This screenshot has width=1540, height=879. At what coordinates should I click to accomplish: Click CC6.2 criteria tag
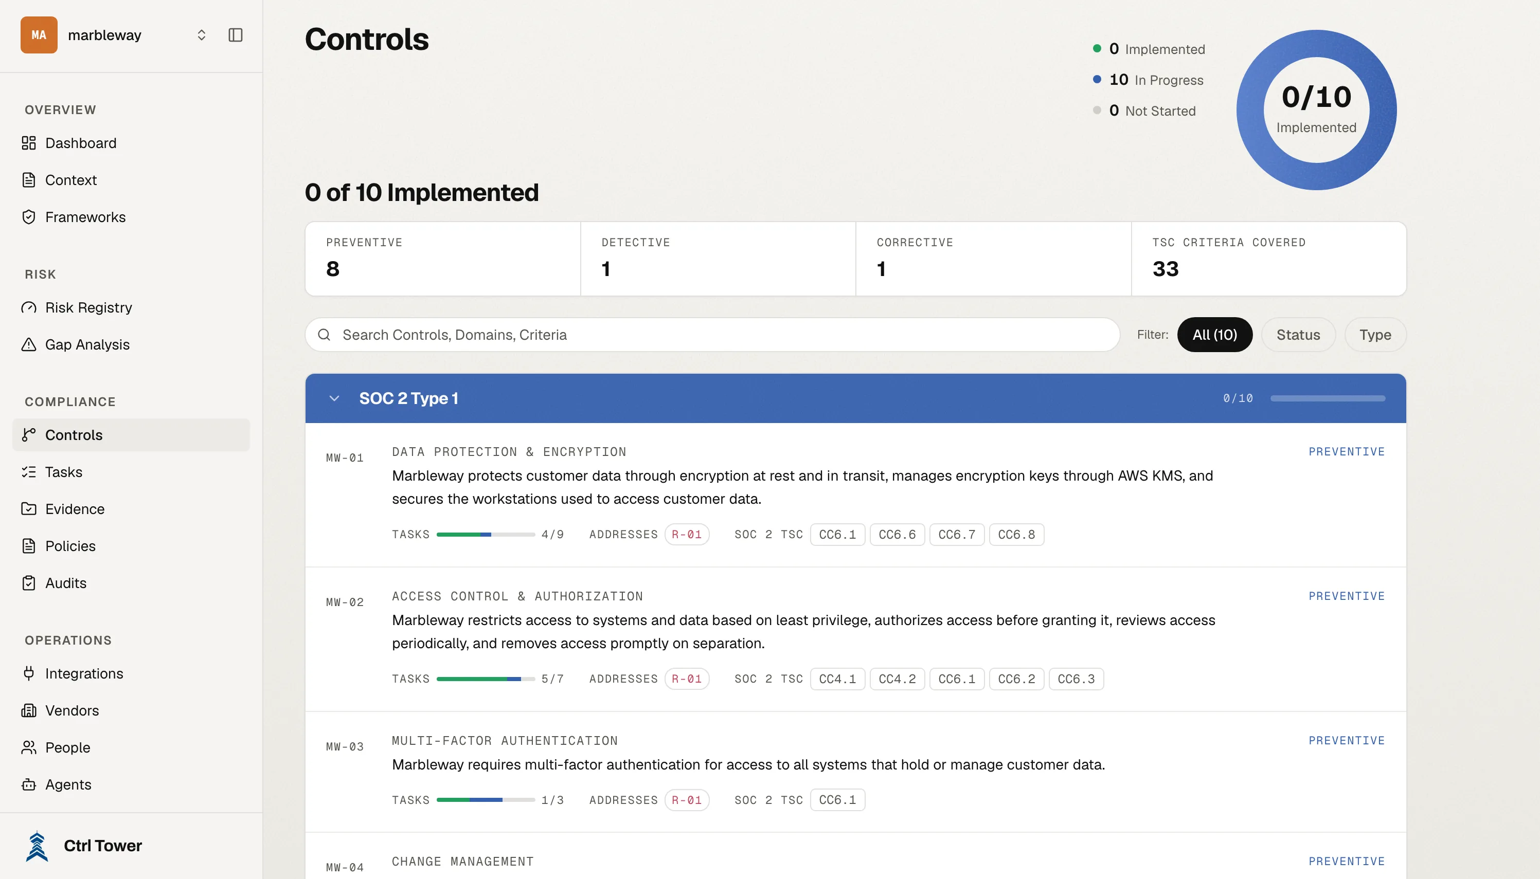pos(1016,679)
